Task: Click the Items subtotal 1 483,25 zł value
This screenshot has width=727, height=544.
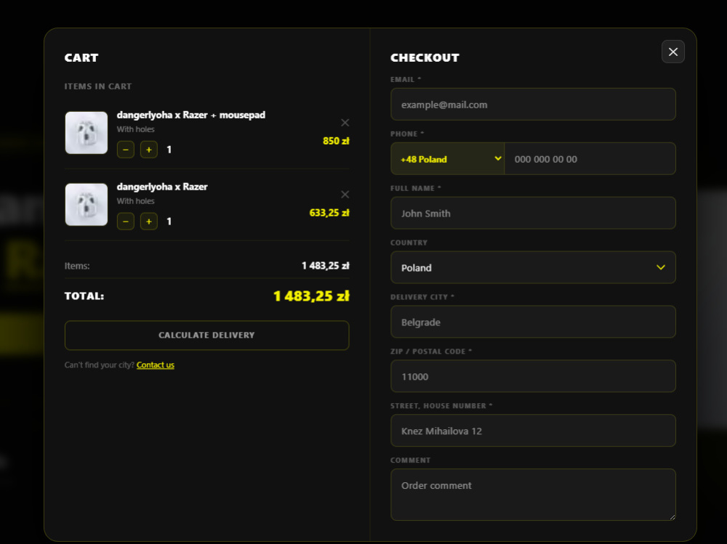Action: click(326, 266)
